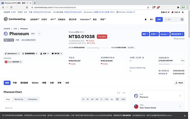190x119 pixels.
Task: Open the language selector dropdown
Action: click(x=165, y=12)
